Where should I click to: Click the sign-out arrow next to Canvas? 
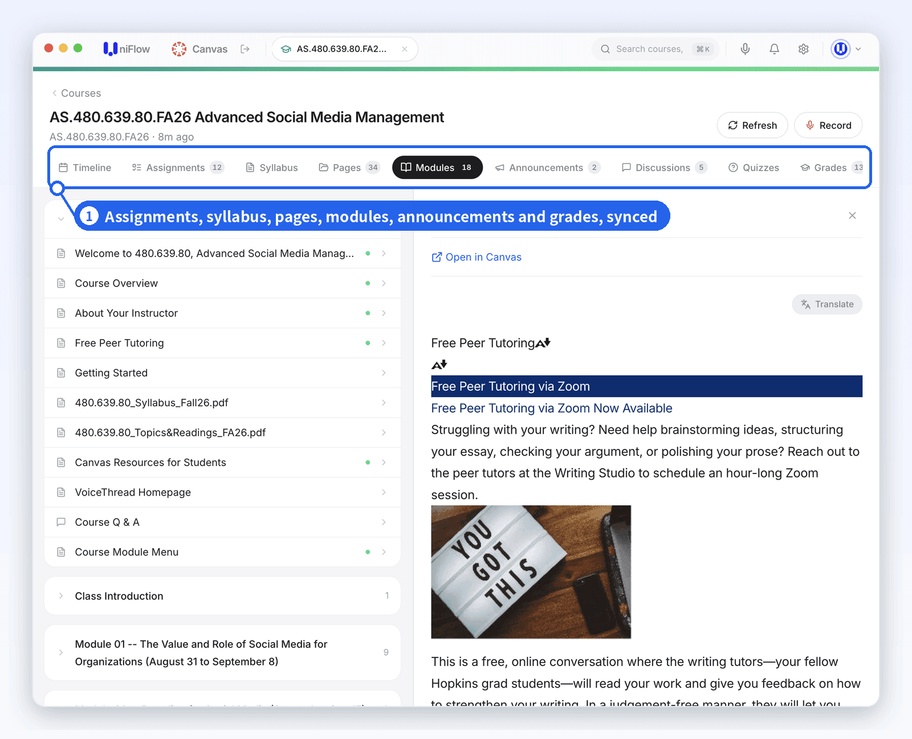[x=245, y=49]
